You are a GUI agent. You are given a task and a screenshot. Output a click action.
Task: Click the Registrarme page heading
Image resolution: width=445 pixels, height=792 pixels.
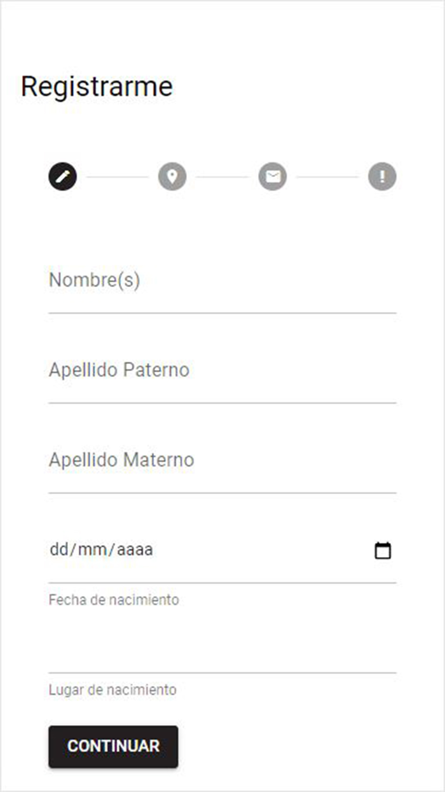click(x=97, y=87)
